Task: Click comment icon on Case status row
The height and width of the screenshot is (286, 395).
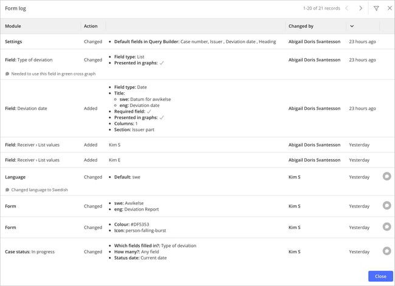Action: coord(386,251)
